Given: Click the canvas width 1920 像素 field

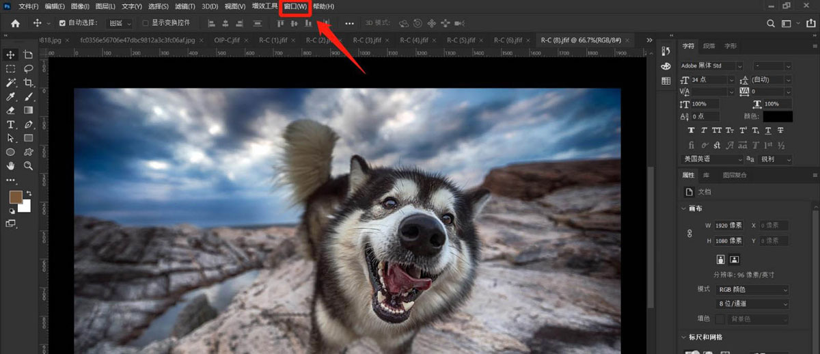Looking at the screenshot, I should coord(728,226).
